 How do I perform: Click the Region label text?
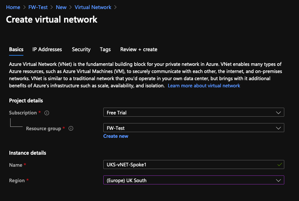[17, 180]
